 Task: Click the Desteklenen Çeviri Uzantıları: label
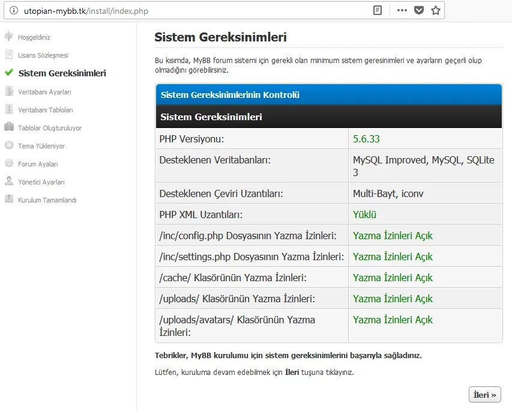coord(221,193)
